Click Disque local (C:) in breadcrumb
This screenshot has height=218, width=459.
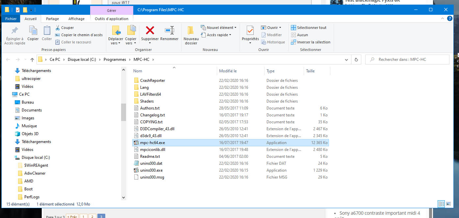[x=82, y=60]
